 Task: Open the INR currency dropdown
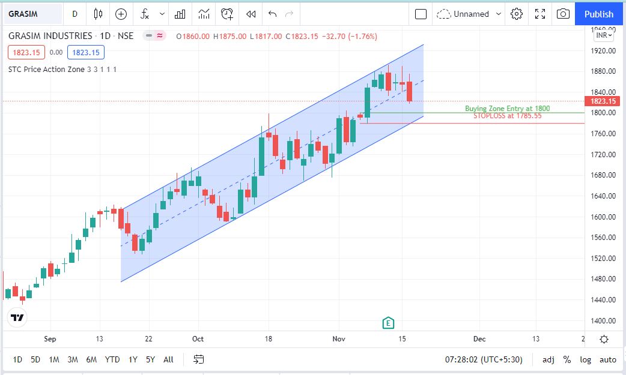(x=604, y=35)
